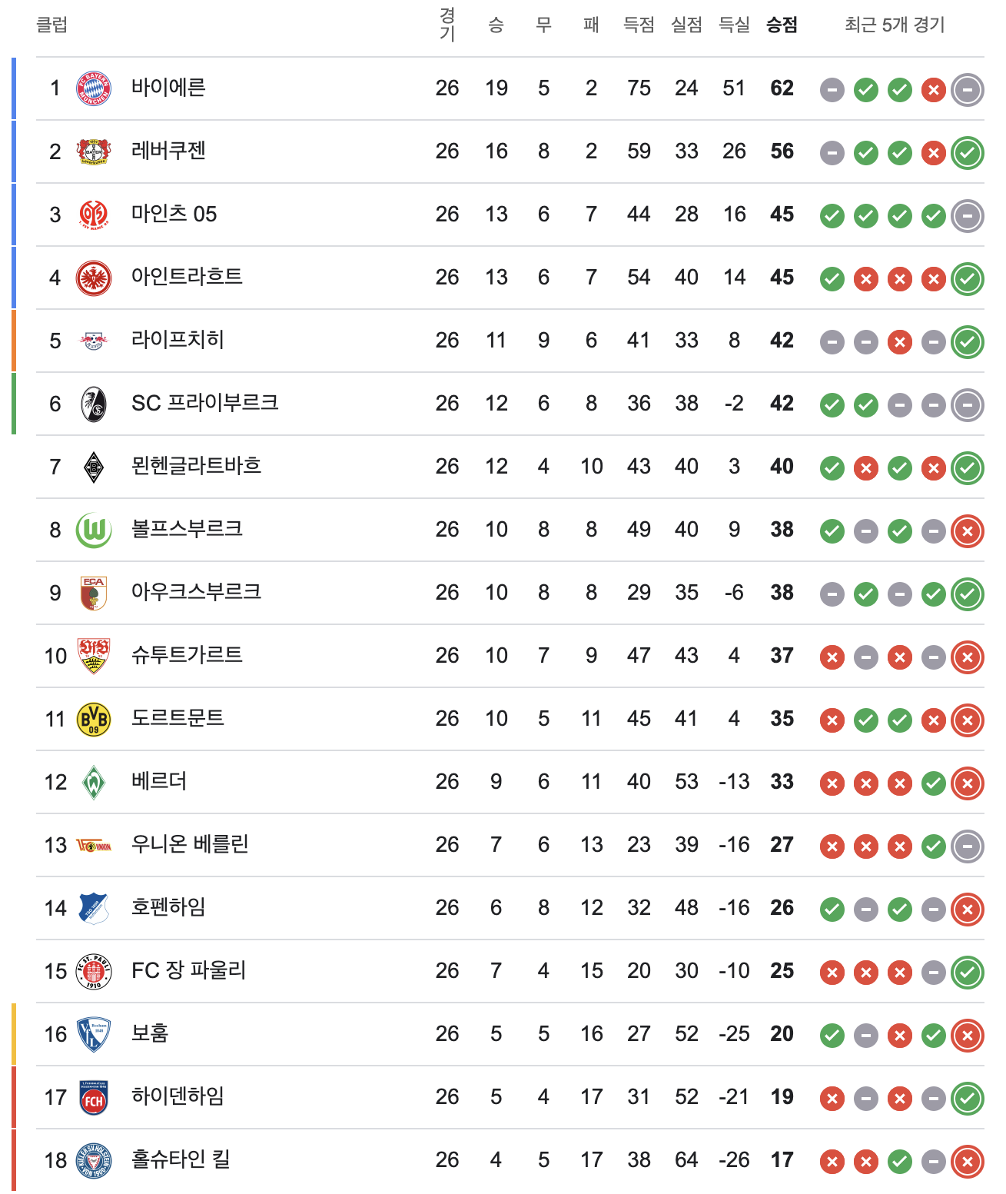This screenshot has height=1194, width=1006.
Task: Open the 슈투트가르트 team link
Action: click(x=187, y=655)
